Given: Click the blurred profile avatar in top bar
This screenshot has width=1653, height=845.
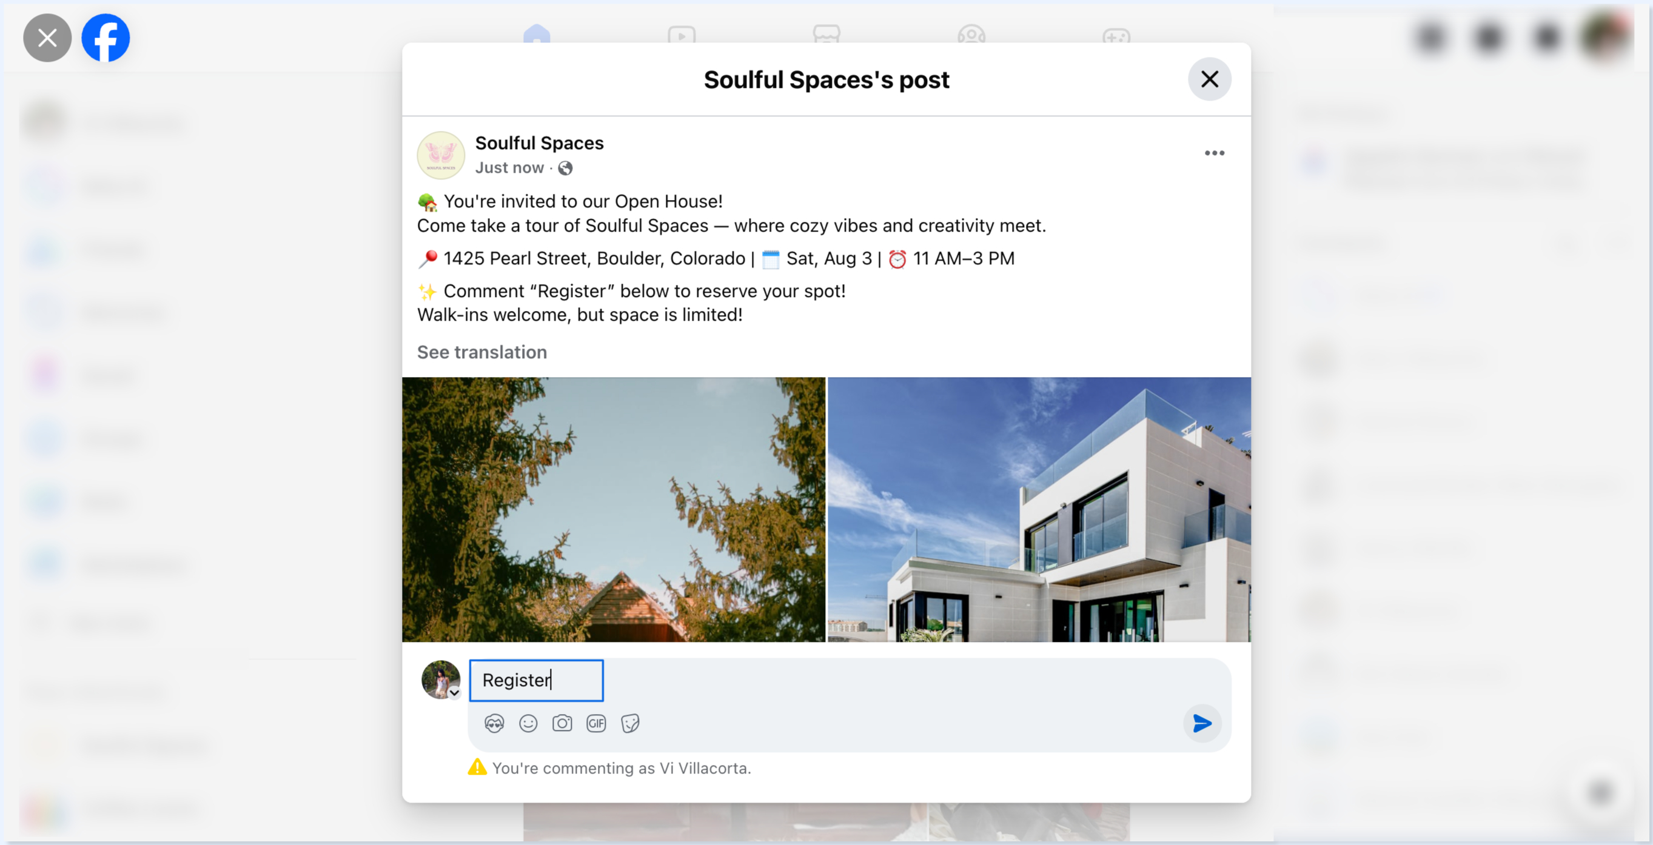Looking at the screenshot, I should point(1607,35).
